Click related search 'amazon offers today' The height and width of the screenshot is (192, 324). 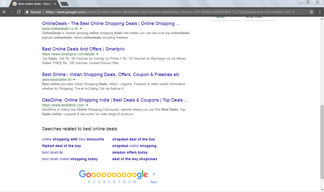(x=130, y=152)
